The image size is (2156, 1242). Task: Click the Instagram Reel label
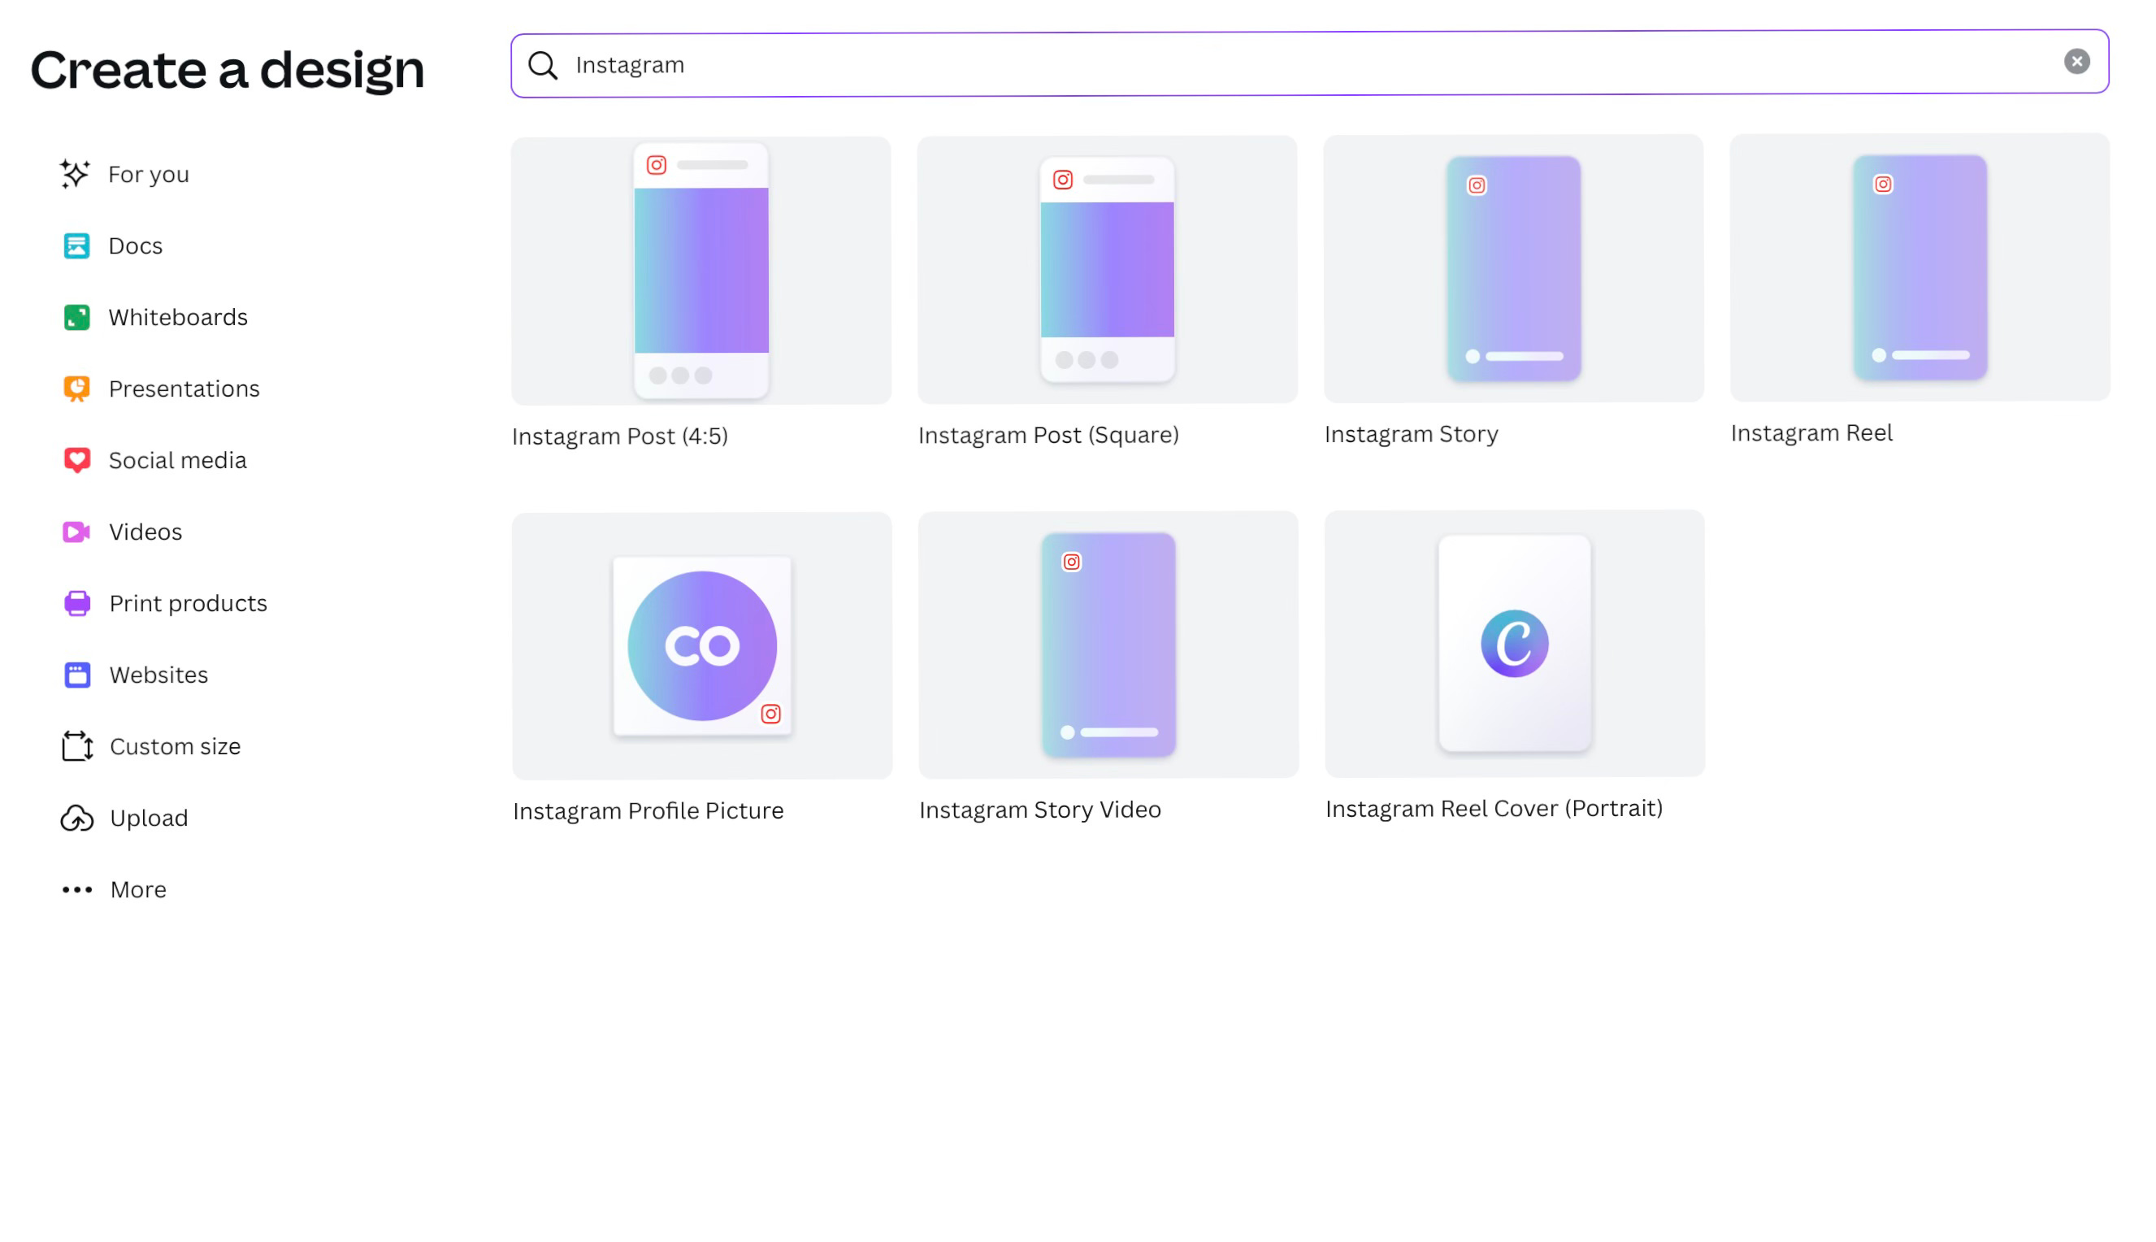pos(1811,433)
